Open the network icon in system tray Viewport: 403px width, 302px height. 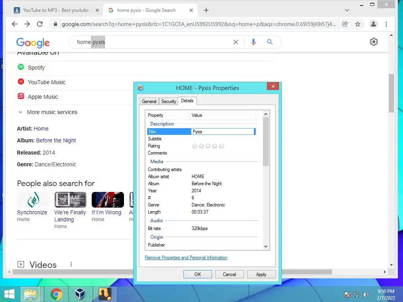click(357, 295)
